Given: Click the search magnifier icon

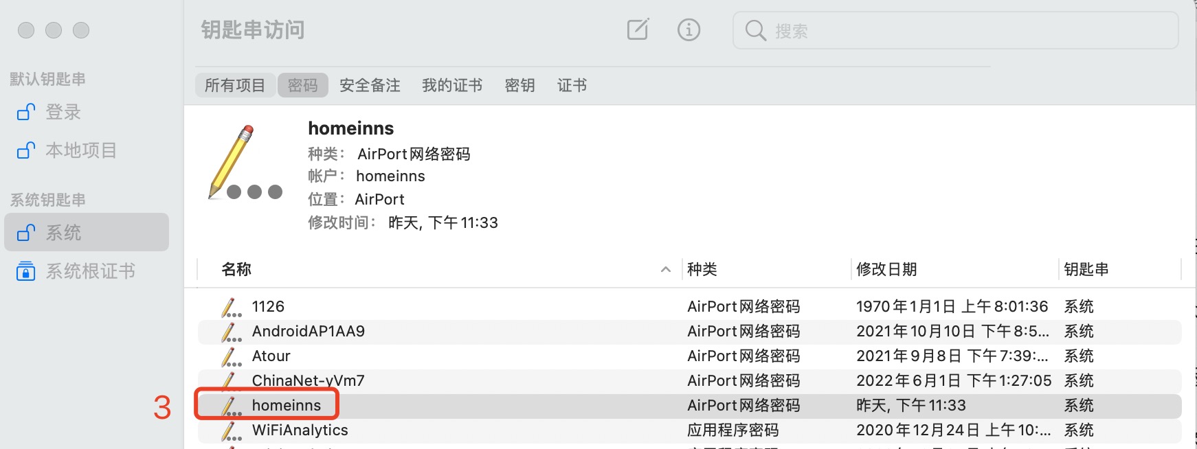Looking at the screenshot, I should (x=755, y=30).
